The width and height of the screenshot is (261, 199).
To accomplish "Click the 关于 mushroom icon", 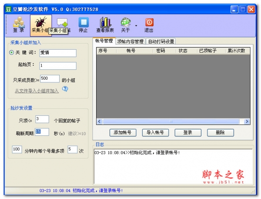I will pos(126,25).
